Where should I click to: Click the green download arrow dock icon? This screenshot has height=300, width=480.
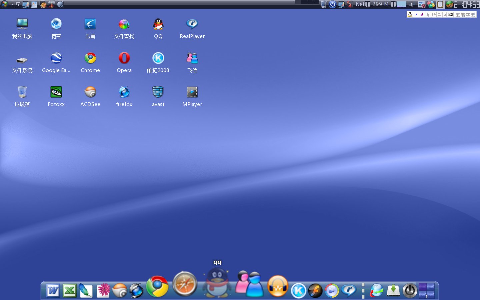pyautogui.click(x=393, y=291)
